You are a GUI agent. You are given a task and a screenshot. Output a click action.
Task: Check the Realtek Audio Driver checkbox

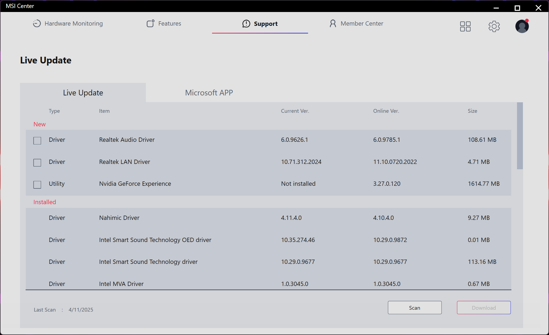[37, 140]
